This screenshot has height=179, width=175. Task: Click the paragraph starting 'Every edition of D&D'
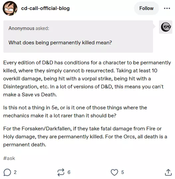click(87, 79)
